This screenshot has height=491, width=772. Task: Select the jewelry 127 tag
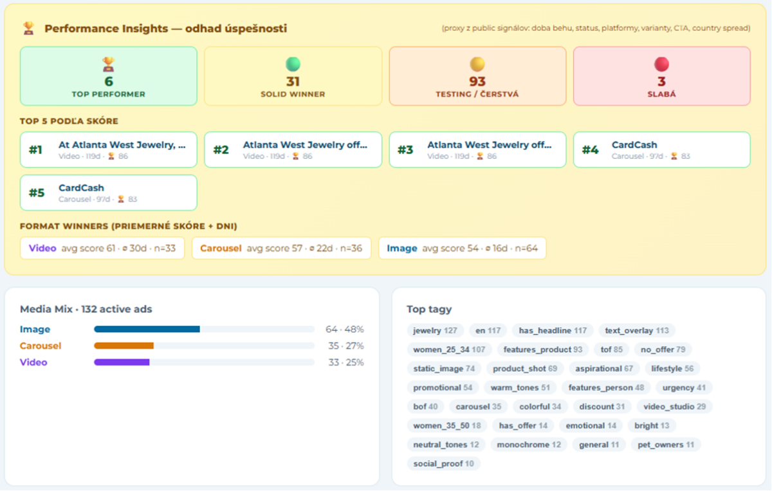[435, 331]
